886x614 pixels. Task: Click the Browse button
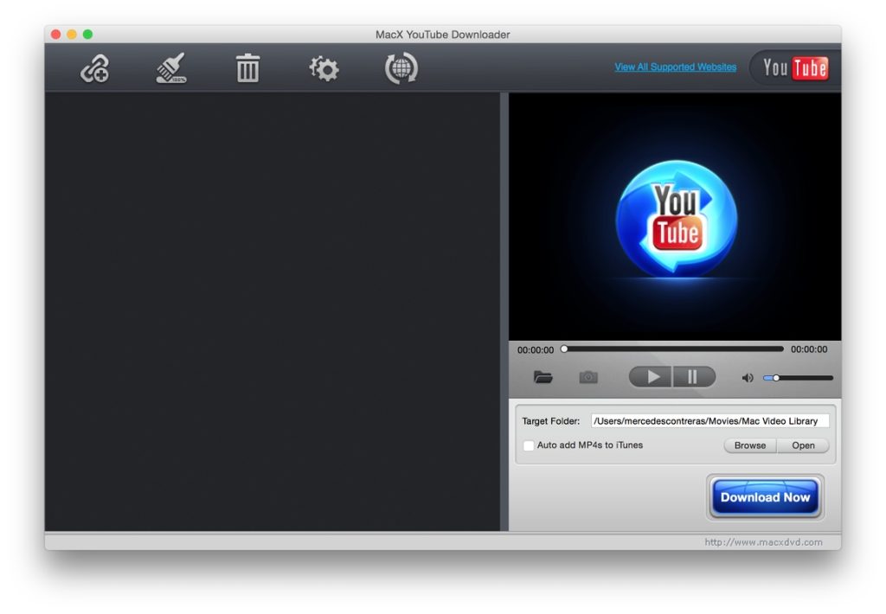tap(749, 445)
